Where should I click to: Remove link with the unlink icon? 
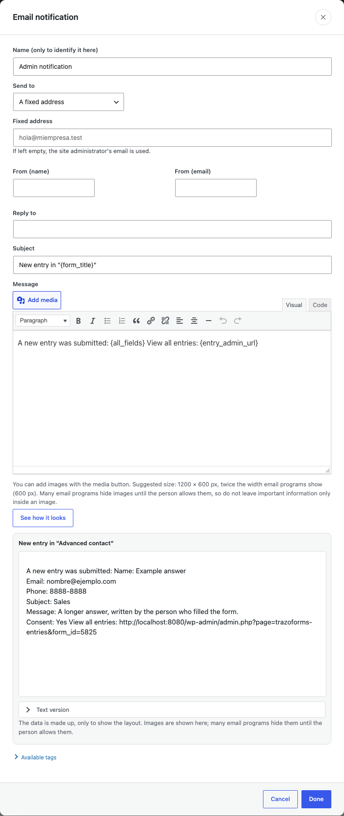point(165,321)
